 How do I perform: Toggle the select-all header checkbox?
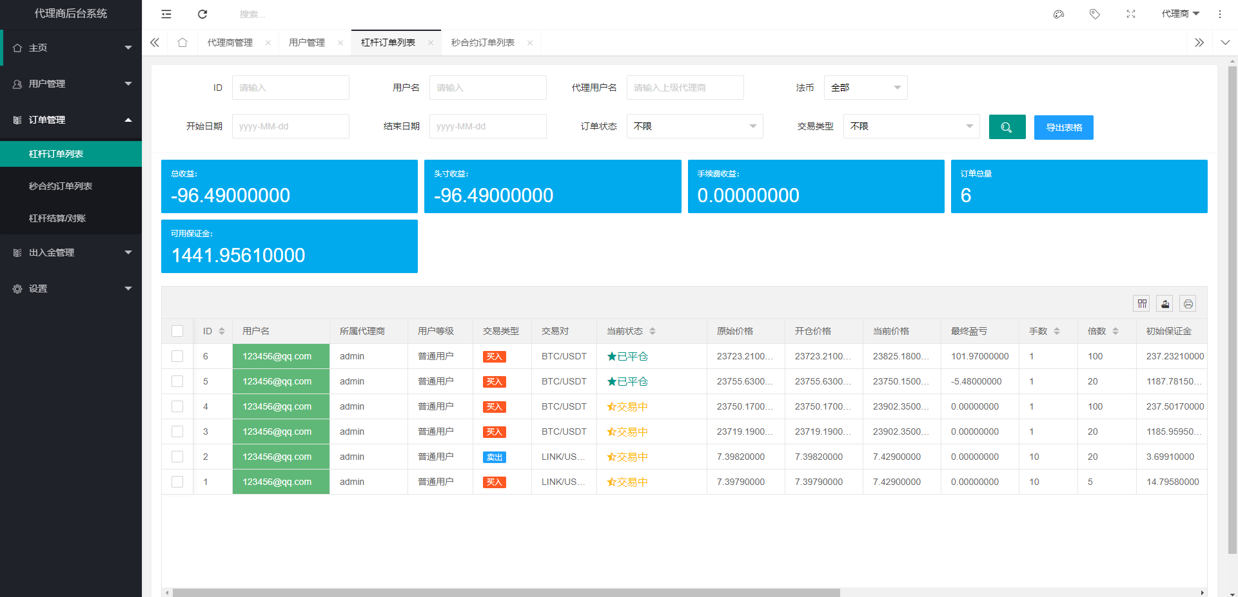point(177,331)
